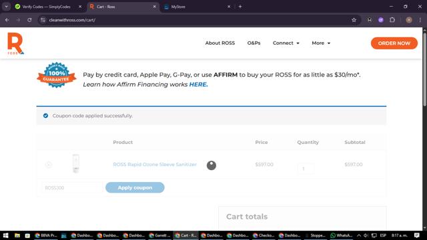The height and width of the screenshot is (240, 427).
Task: Open the clock showing 8:17 a.m.
Action: (399, 235)
